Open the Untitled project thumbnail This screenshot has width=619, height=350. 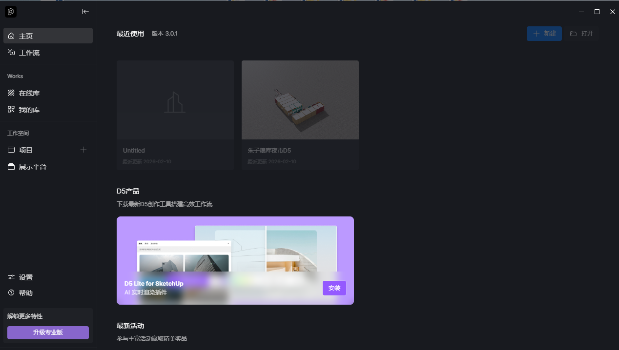tap(175, 100)
